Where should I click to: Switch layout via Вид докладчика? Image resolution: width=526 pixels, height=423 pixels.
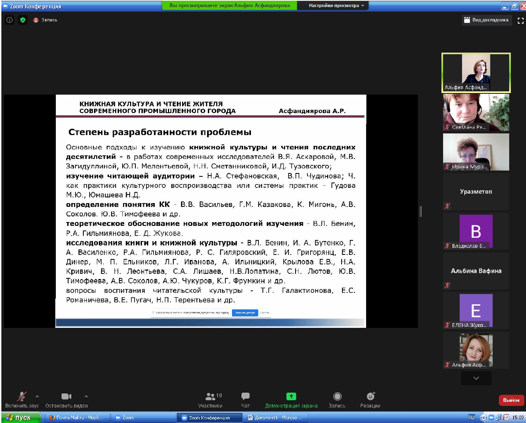tap(487, 20)
